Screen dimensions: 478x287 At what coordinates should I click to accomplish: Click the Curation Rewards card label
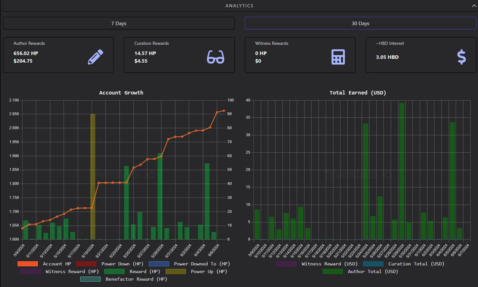click(x=152, y=43)
